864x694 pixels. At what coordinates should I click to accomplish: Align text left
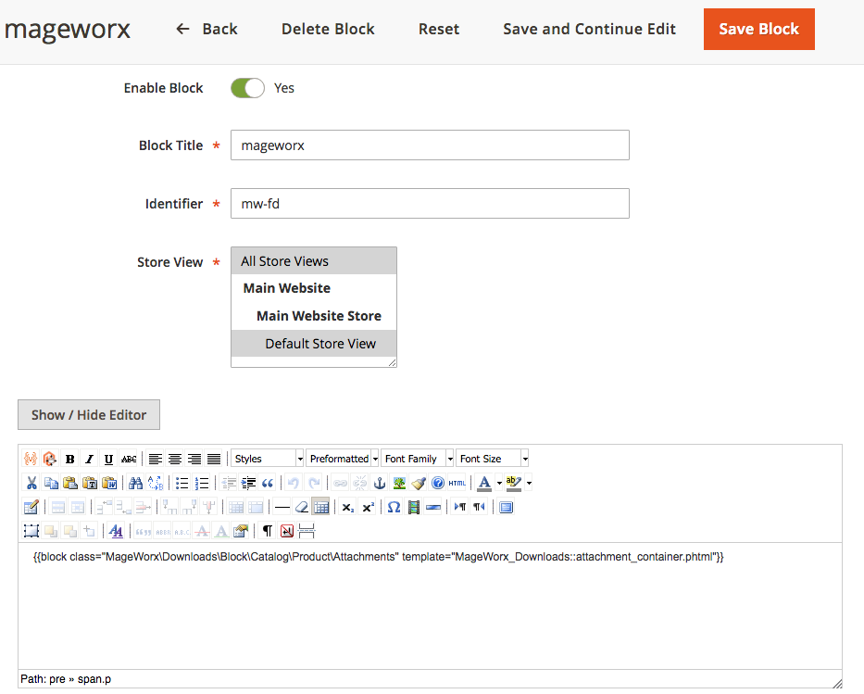156,459
